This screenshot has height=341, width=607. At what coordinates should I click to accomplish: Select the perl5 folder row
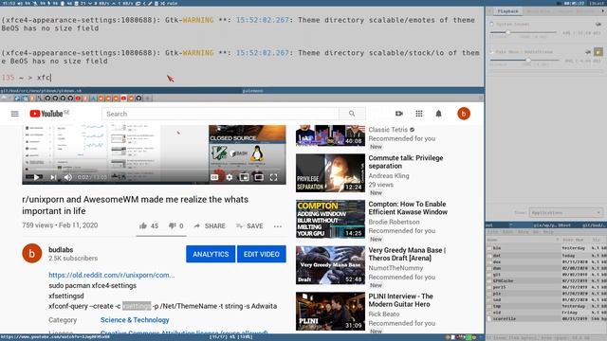(x=546, y=287)
